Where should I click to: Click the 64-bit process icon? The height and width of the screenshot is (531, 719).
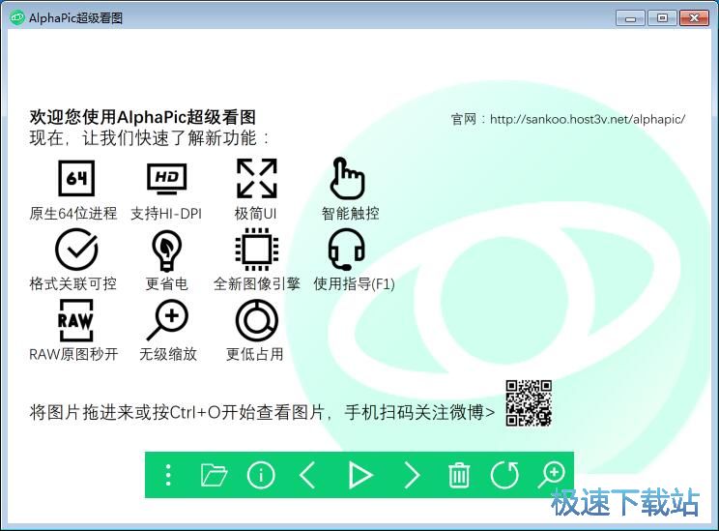coord(76,178)
